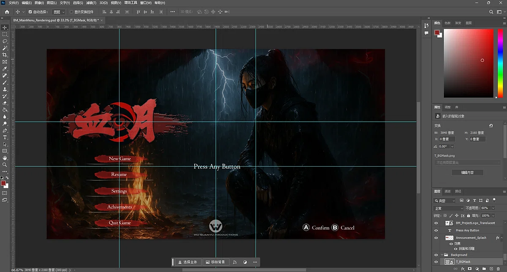Select the Rectangle shape tool
Viewport: 507px width, 272px height.
click(5, 151)
